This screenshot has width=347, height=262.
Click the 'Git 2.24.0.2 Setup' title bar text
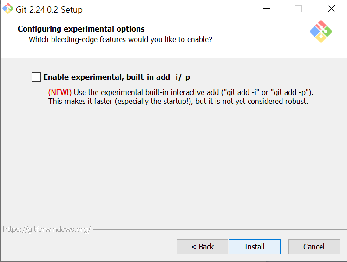pos(49,10)
